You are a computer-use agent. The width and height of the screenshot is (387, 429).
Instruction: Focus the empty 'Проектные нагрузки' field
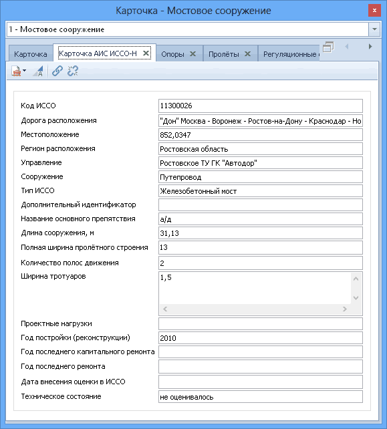261,324
